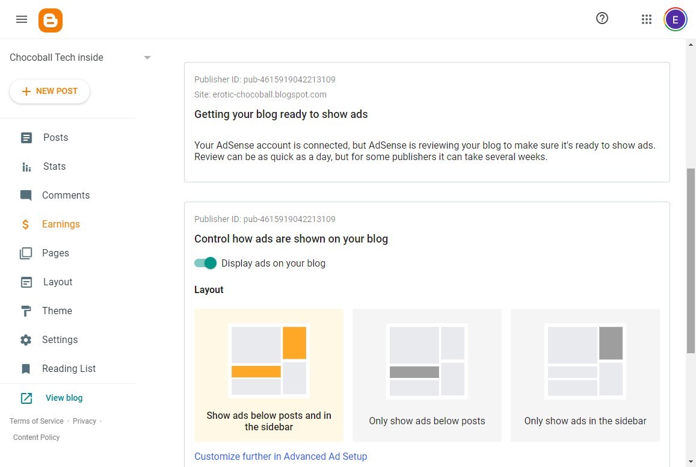The image size is (696, 467).
Task: Open the Terms of Service link
Action: pos(37,421)
